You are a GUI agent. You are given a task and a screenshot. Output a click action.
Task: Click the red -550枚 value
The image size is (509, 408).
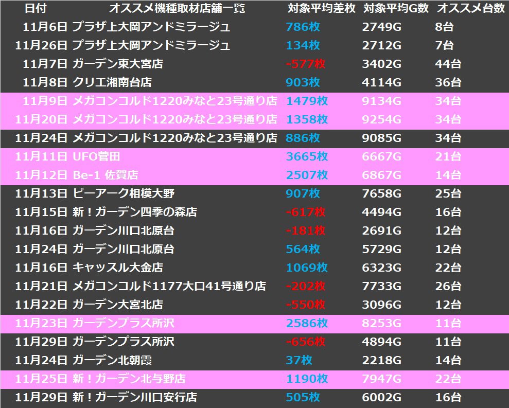(x=306, y=305)
